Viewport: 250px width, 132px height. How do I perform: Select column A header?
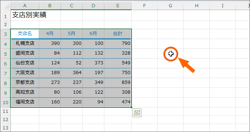point(25,6)
